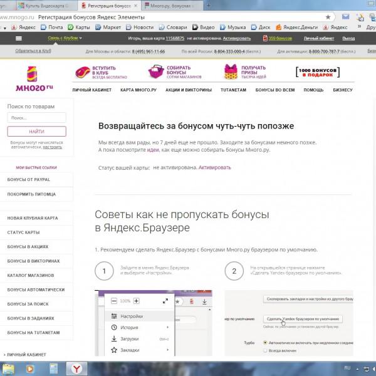
Task: Open Покормить питомца quick link
Action: tap(36, 194)
